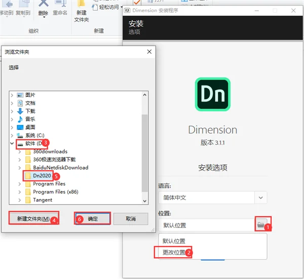Screen dimensions: 304x279
Task: Expand the 文档 folder node
Action: click(12, 103)
